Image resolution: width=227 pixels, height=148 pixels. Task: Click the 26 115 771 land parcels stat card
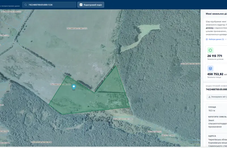coord(216,54)
